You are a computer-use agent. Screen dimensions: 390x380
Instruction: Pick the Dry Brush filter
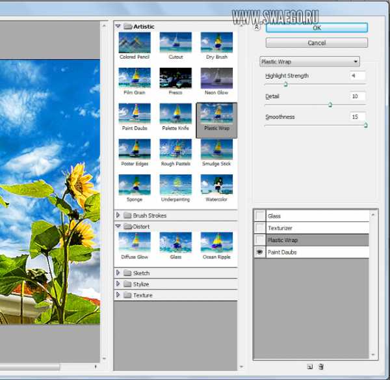click(216, 42)
